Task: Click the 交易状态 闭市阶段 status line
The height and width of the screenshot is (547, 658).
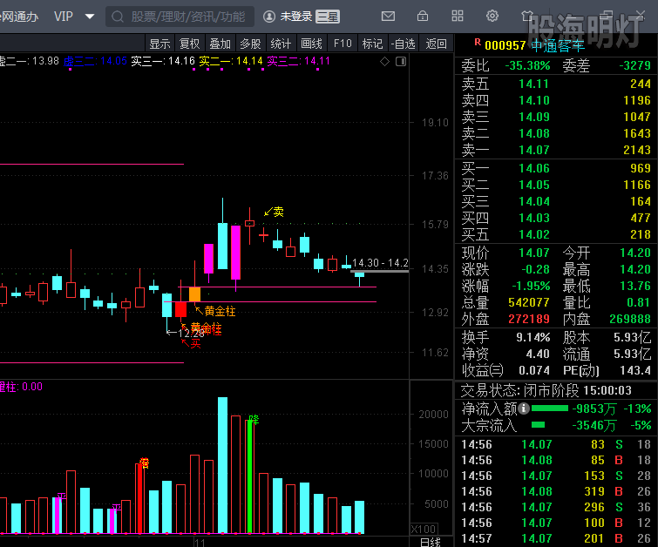Action: pyautogui.click(x=546, y=390)
